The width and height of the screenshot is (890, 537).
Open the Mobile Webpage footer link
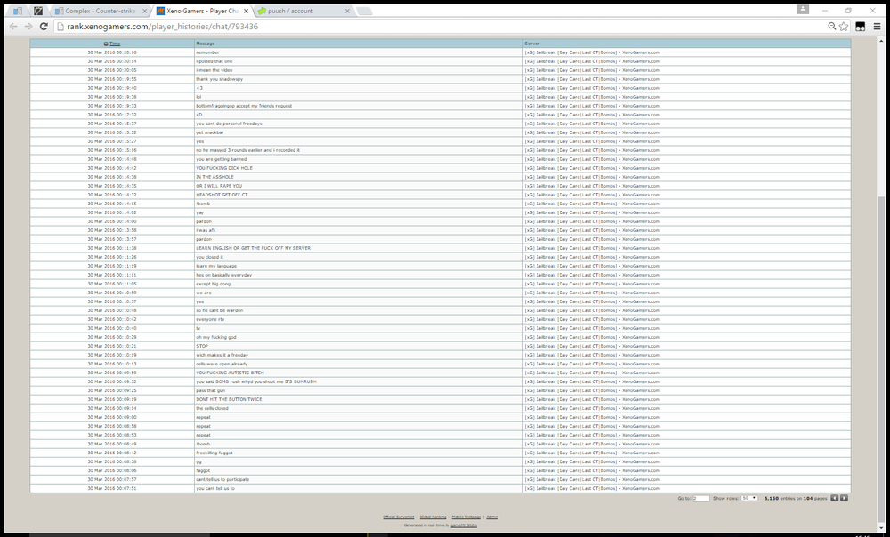tap(466, 517)
